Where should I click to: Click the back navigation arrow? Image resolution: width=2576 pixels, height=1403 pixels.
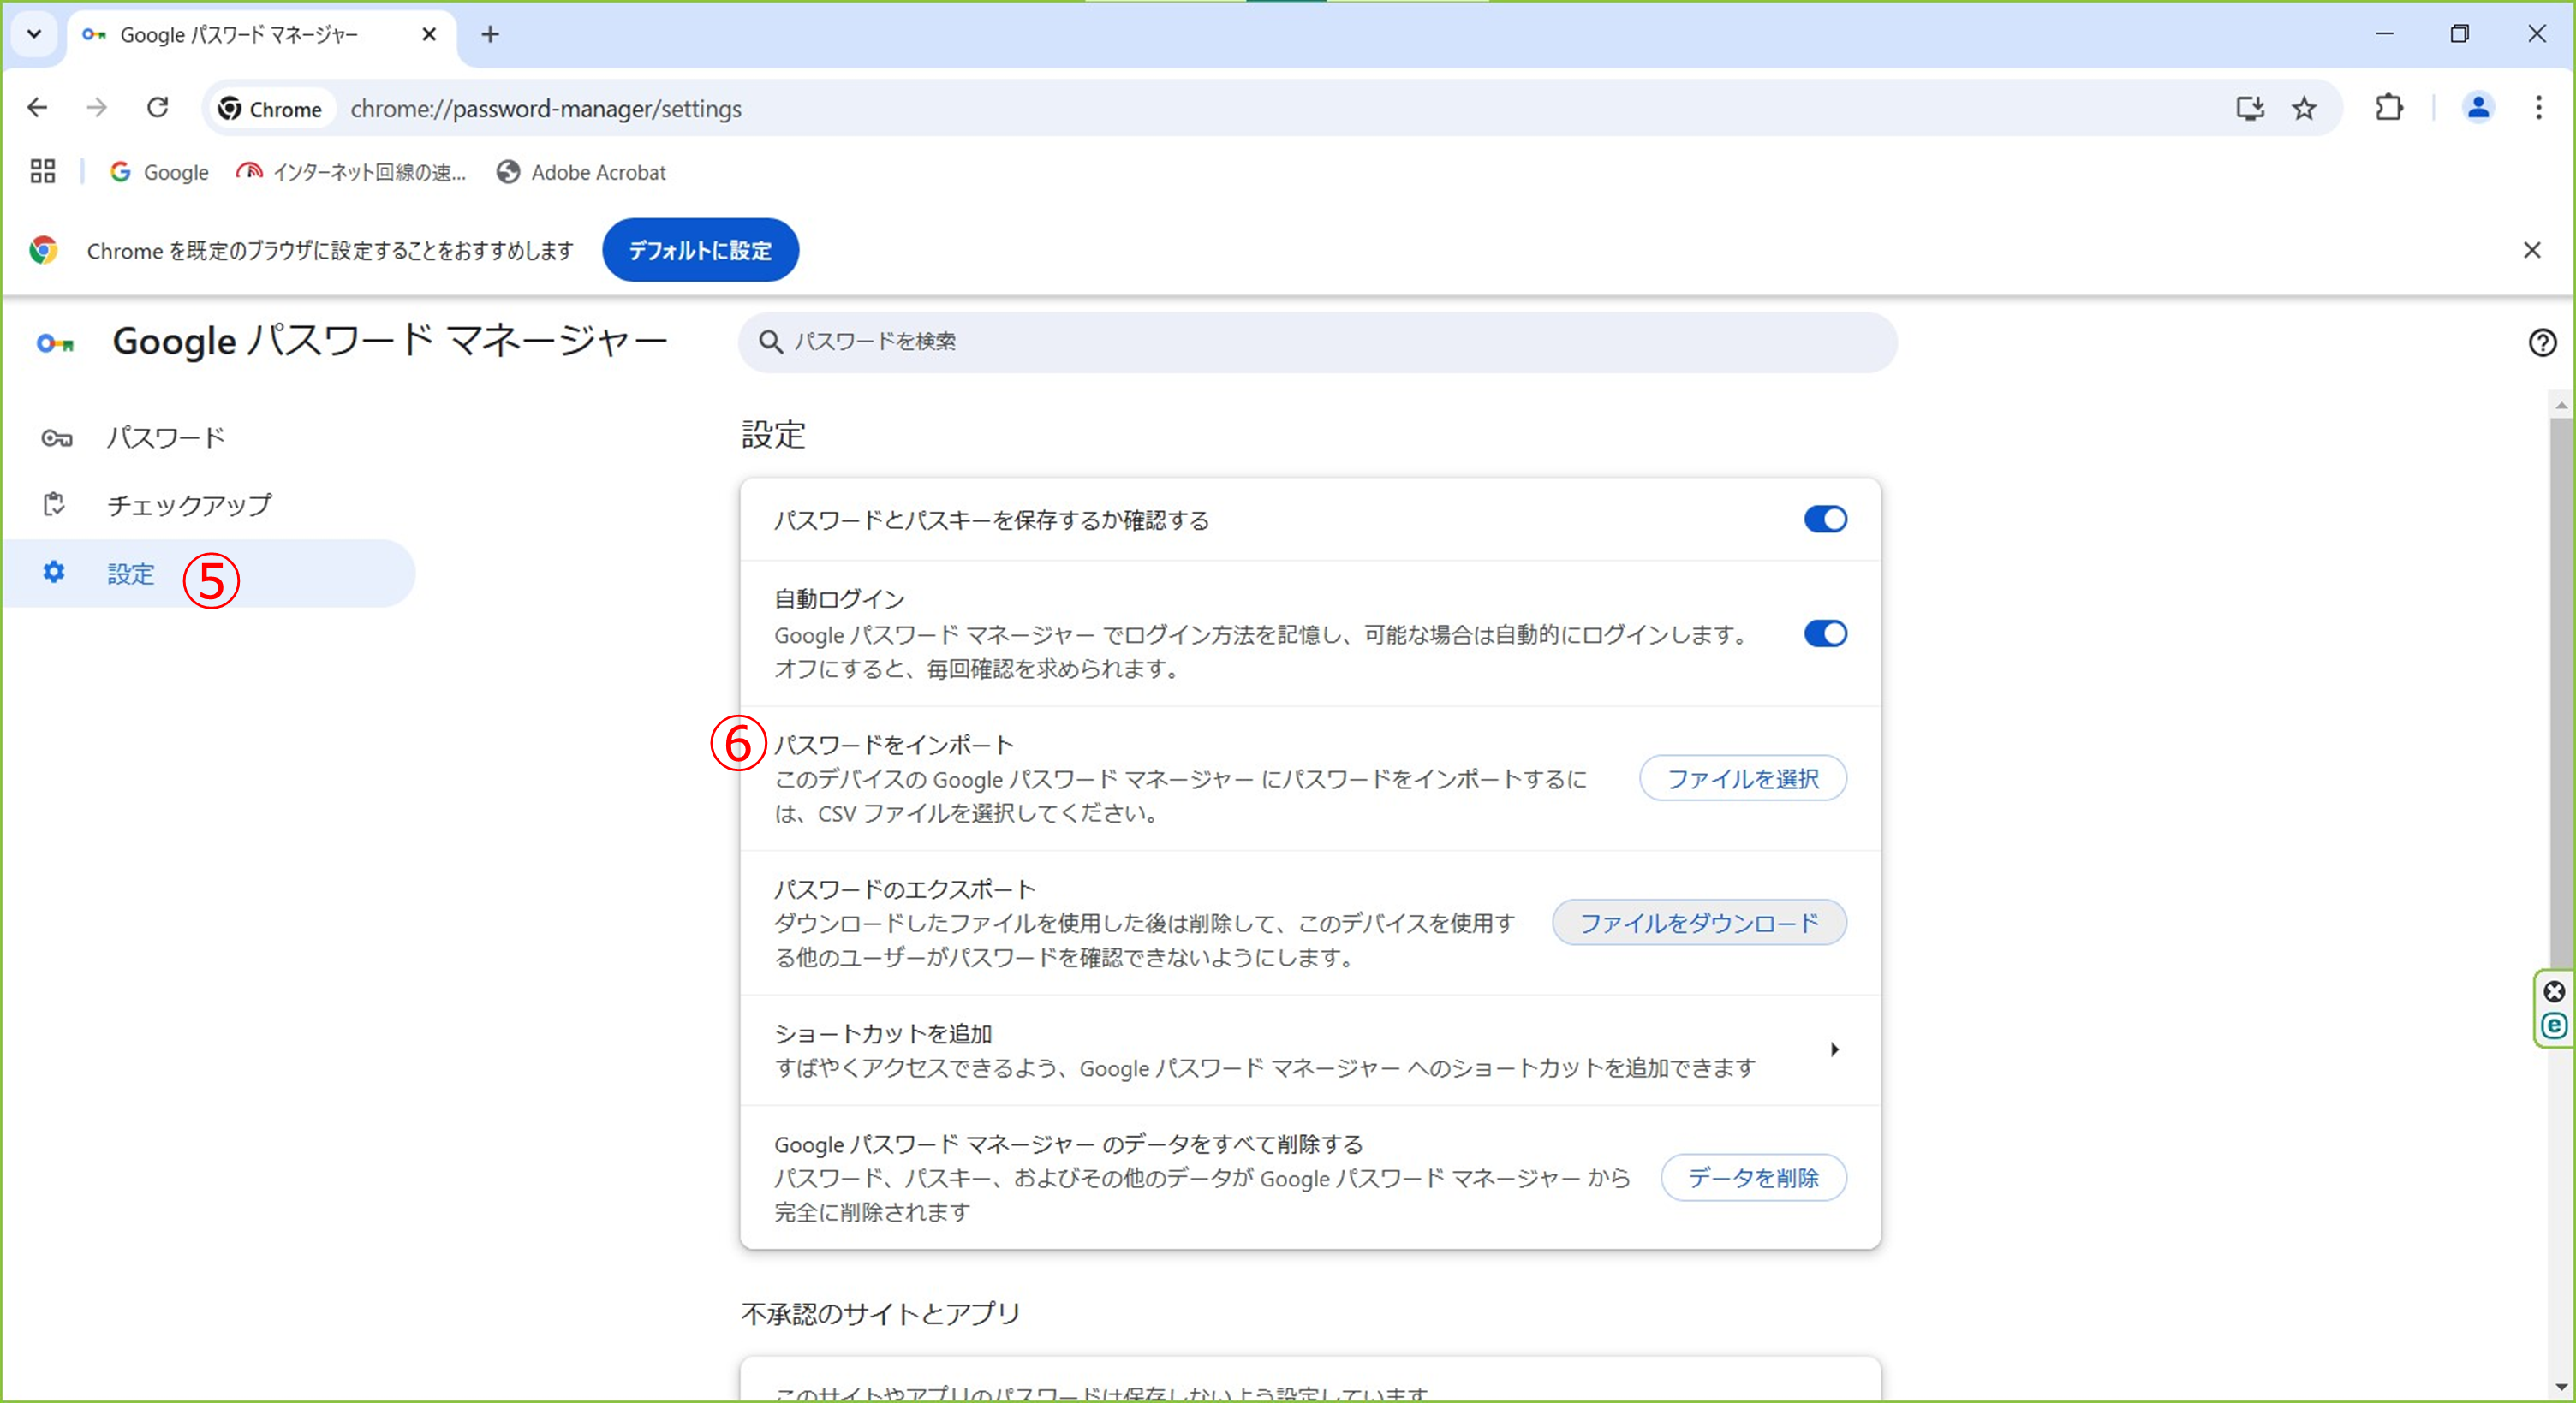tap(37, 108)
